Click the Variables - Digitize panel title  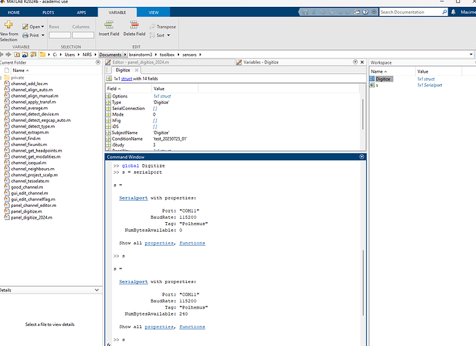261,62
